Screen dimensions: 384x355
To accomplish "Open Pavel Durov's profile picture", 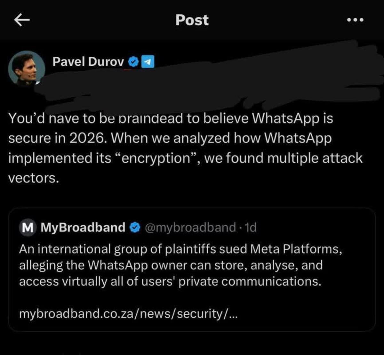I will click(x=27, y=69).
